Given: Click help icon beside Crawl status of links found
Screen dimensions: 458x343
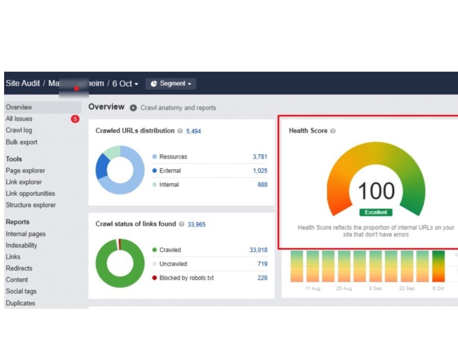Looking at the screenshot, I should coord(181,224).
